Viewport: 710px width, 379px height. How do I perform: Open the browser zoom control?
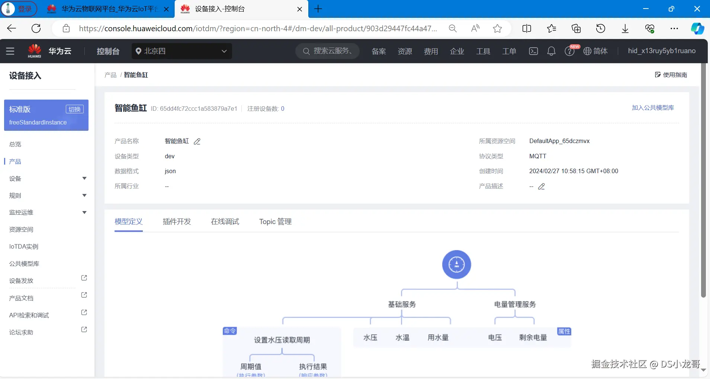(x=453, y=29)
